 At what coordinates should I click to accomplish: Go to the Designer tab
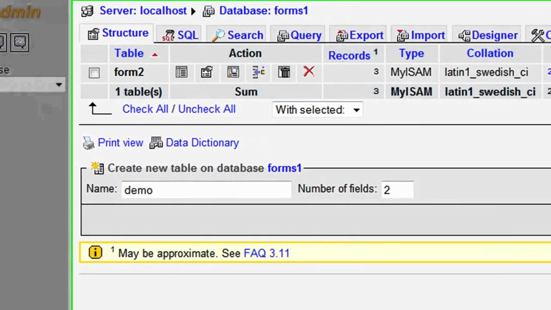pyautogui.click(x=488, y=35)
